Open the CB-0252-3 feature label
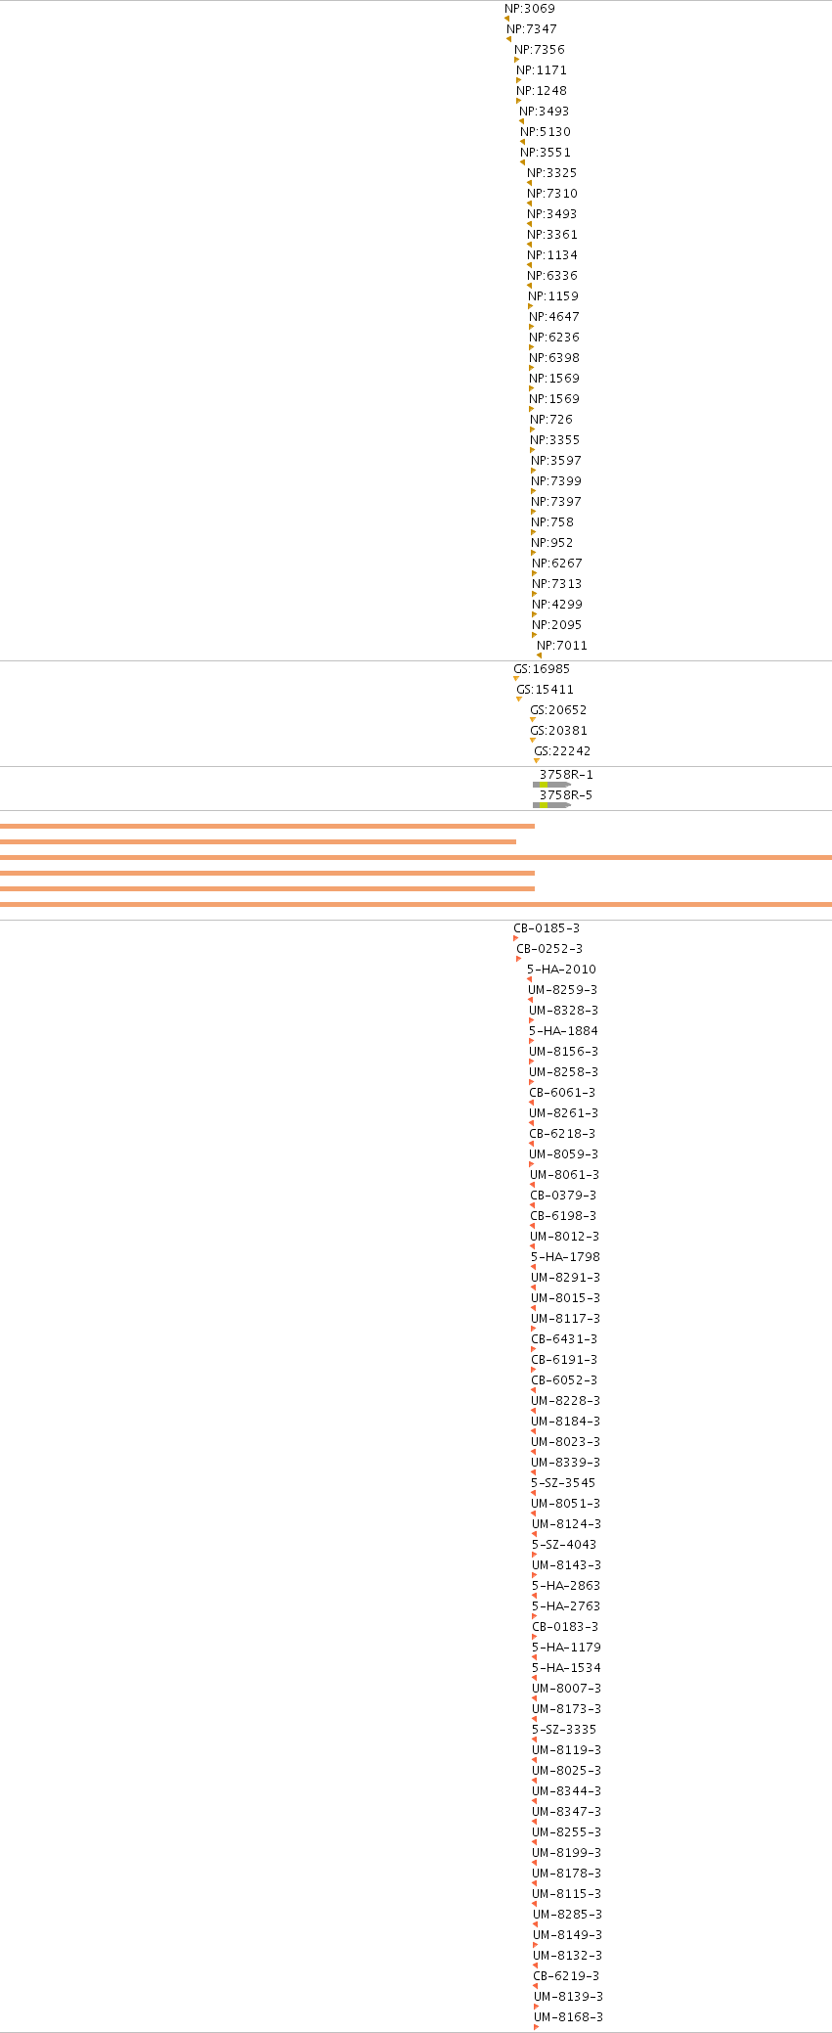The width and height of the screenshot is (832, 2033). [x=549, y=949]
